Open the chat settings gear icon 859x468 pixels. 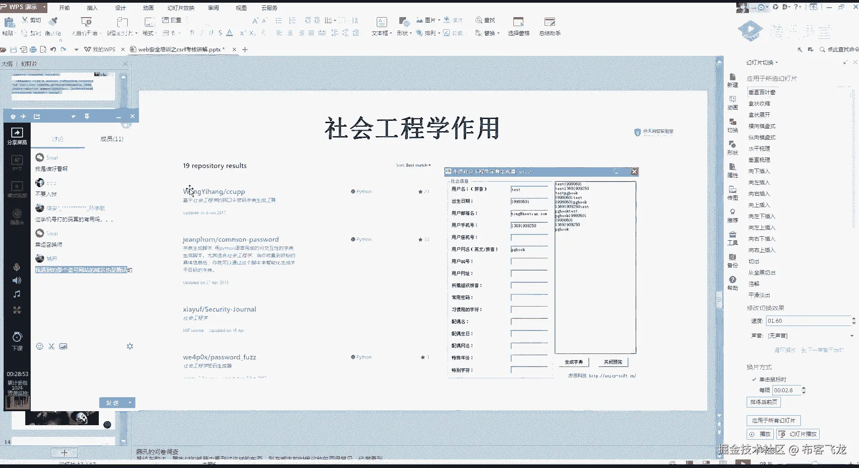click(x=130, y=346)
